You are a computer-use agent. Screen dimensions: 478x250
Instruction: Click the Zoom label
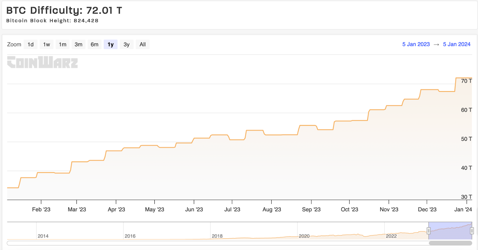click(14, 44)
